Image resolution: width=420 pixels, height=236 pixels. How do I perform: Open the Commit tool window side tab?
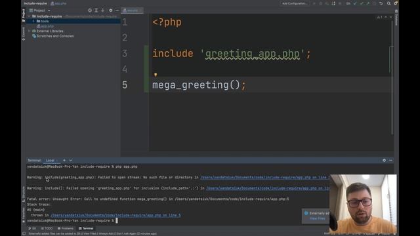pos(24,33)
